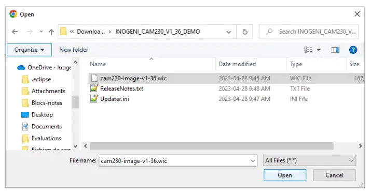
Task: Sort by Size column header
Action: click(354, 64)
